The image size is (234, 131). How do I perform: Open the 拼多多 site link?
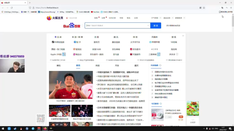[172, 54]
